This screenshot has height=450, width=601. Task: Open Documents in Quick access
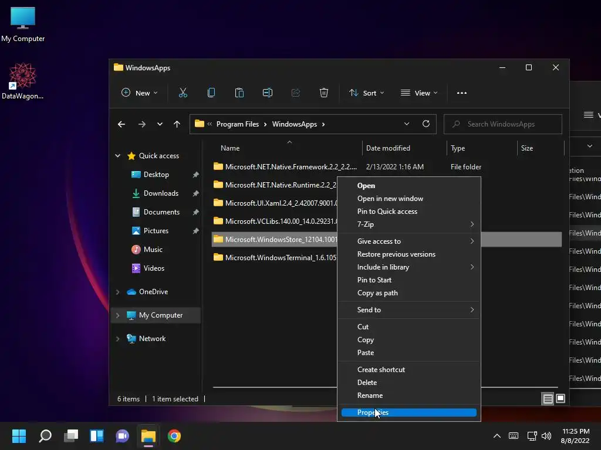click(161, 212)
